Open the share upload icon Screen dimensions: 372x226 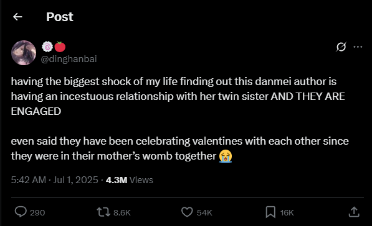(x=354, y=212)
